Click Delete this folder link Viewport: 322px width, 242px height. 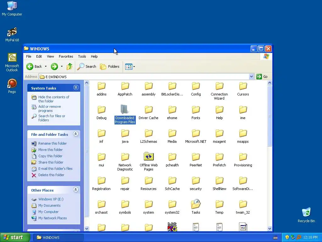click(x=51, y=175)
